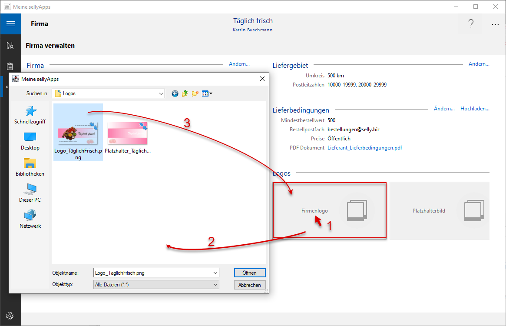
Task: Open the hamburger navigation menu
Action: tap(10, 24)
